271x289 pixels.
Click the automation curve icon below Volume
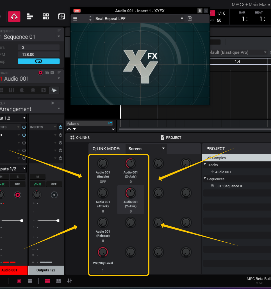[69, 129]
